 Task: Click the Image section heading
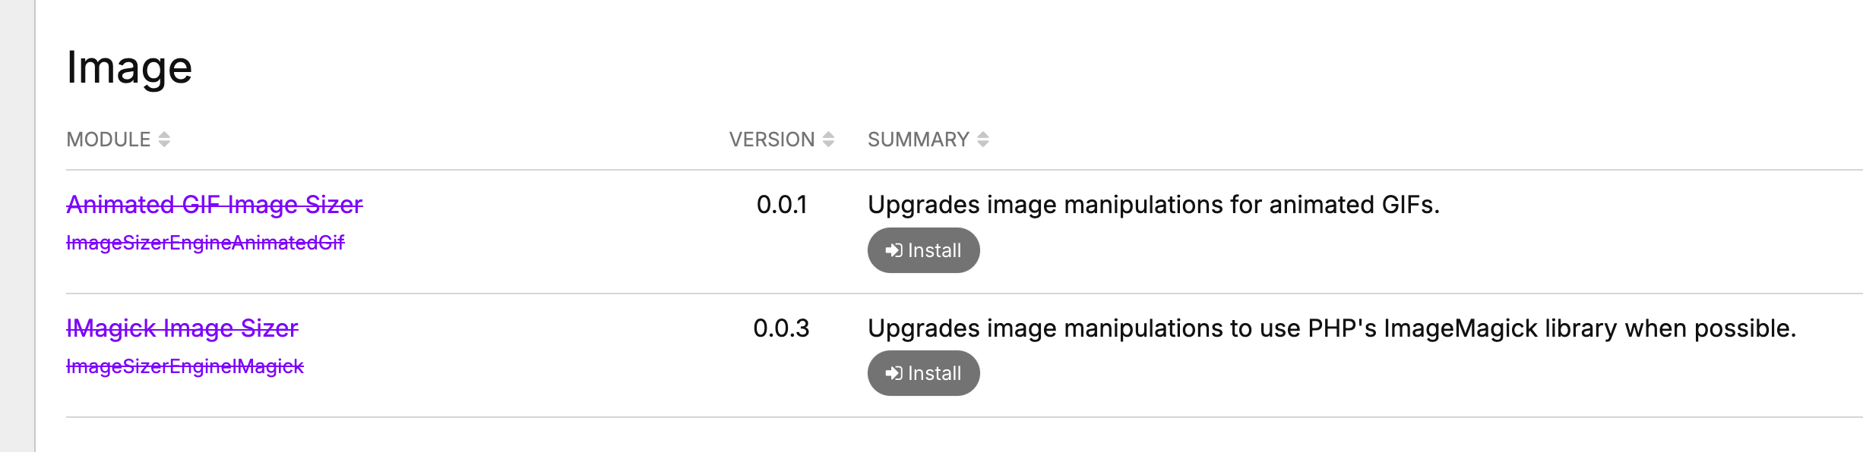[x=129, y=67]
